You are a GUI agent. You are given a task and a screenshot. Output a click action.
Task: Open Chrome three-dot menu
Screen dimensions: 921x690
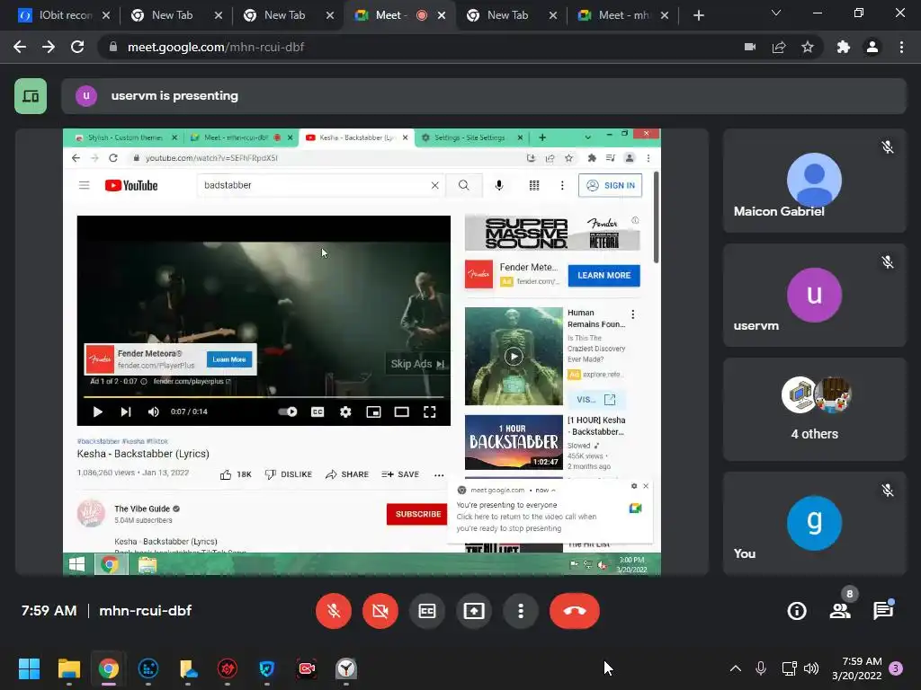[901, 47]
